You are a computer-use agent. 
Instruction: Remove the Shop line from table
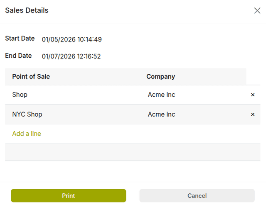click(x=253, y=95)
